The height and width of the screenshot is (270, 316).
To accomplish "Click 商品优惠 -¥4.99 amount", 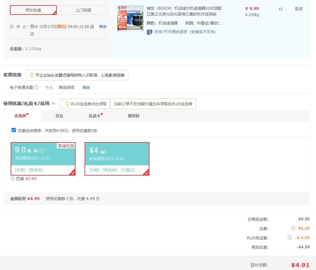I will coord(303,247).
